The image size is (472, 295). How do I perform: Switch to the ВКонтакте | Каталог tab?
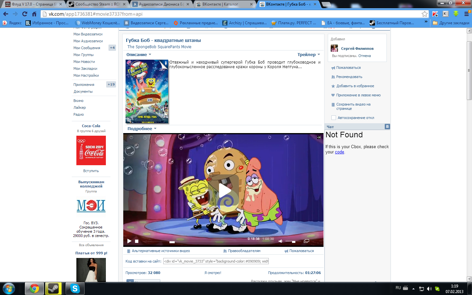point(224,4)
